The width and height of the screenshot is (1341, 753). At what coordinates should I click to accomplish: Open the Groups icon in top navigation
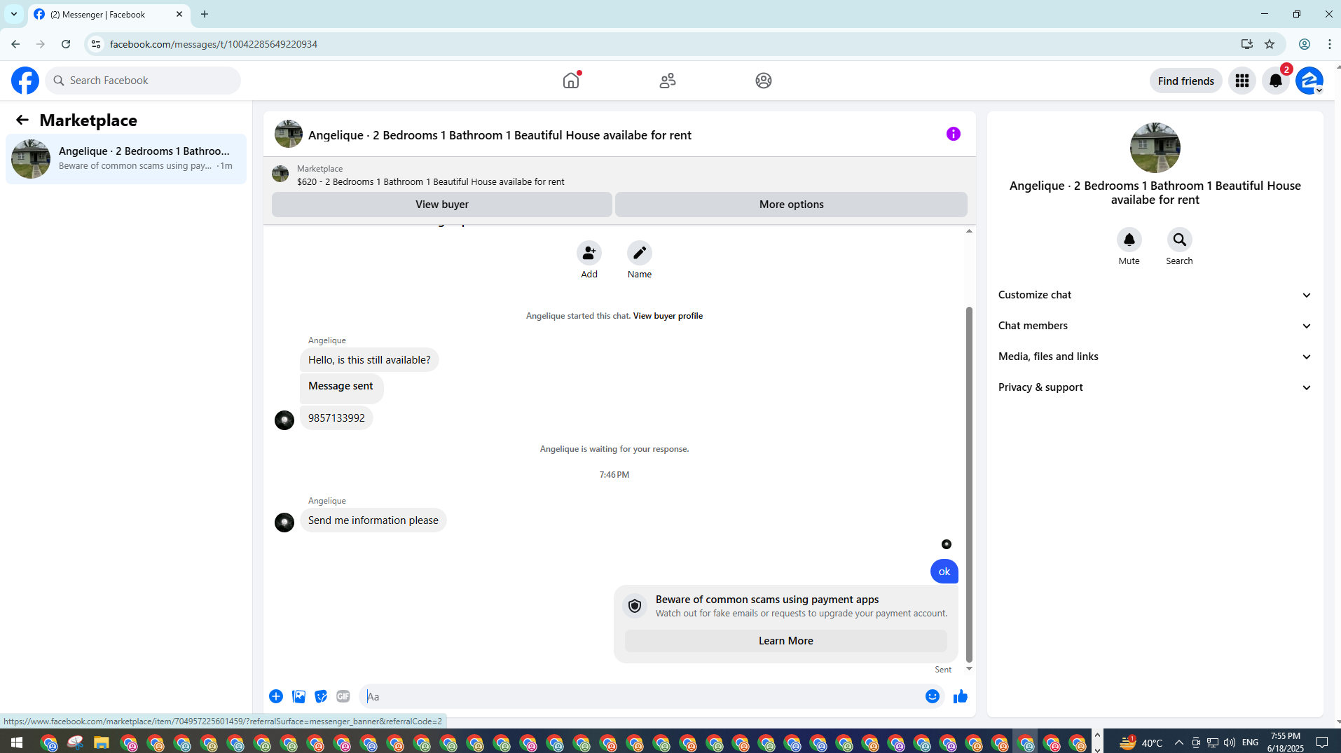coord(764,81)
